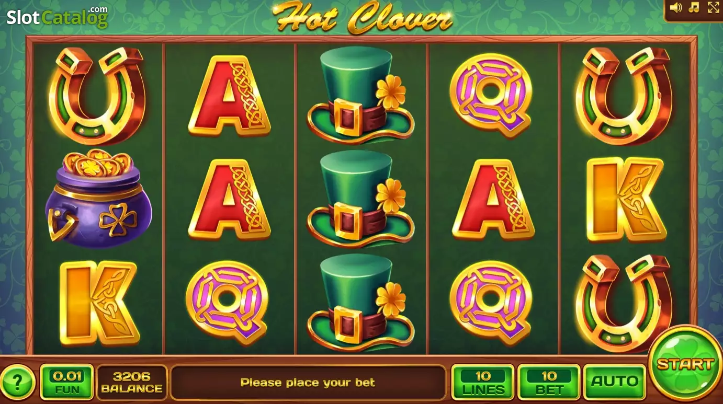723x404 pixels.
Task: Click the bottom-right horseshoe symbol
Action: tap(624, 303)
